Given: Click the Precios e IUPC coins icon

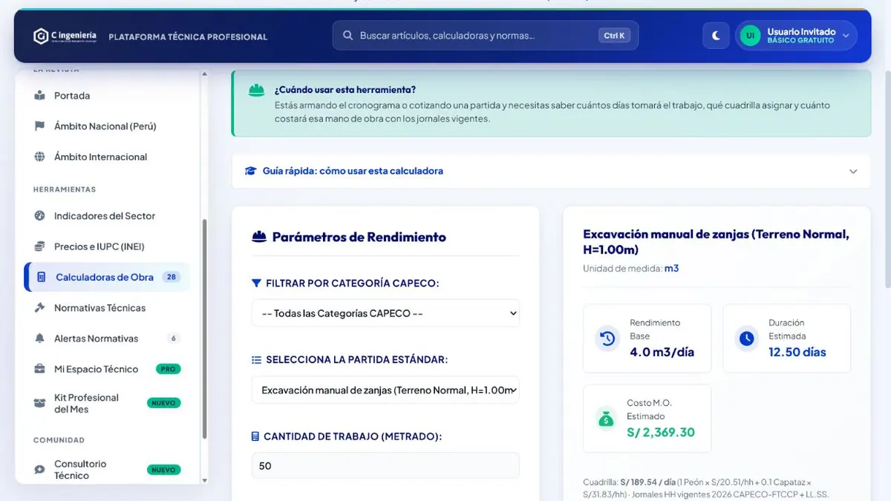Looking at the screenshot, I should tap(40, 246).
